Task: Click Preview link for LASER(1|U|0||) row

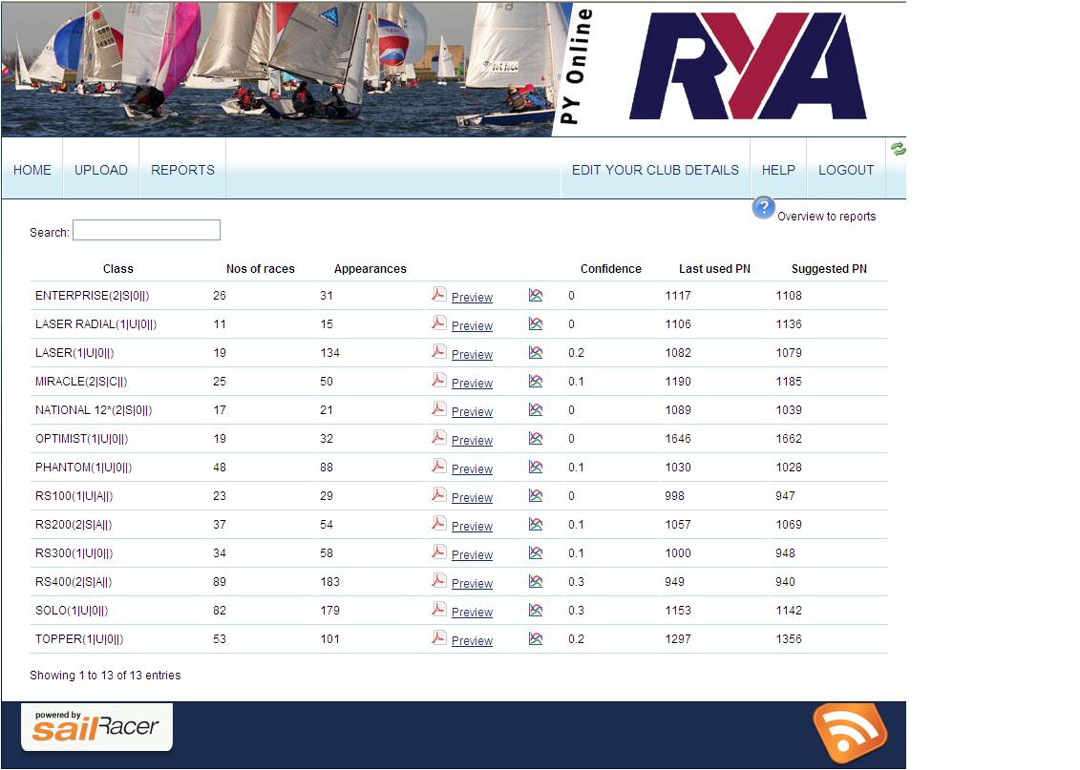Action: click(x=472, y=355)
